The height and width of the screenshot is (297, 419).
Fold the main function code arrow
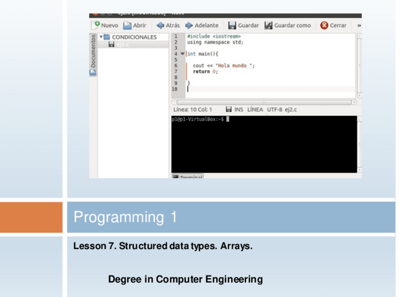click(x=182, y=54)
